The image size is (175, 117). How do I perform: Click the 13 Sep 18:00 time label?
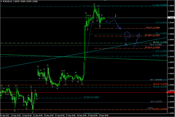38,115
